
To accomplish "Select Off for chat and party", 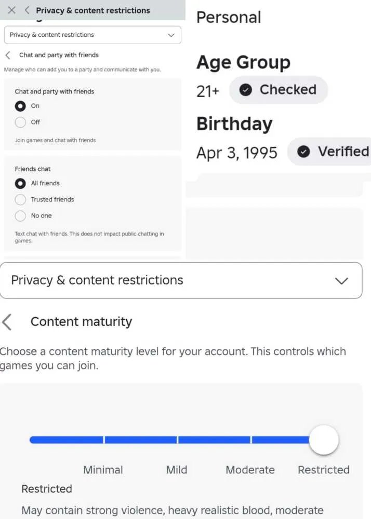I will click(20, 122).
